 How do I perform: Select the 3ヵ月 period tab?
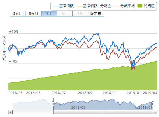coord(18,14)
